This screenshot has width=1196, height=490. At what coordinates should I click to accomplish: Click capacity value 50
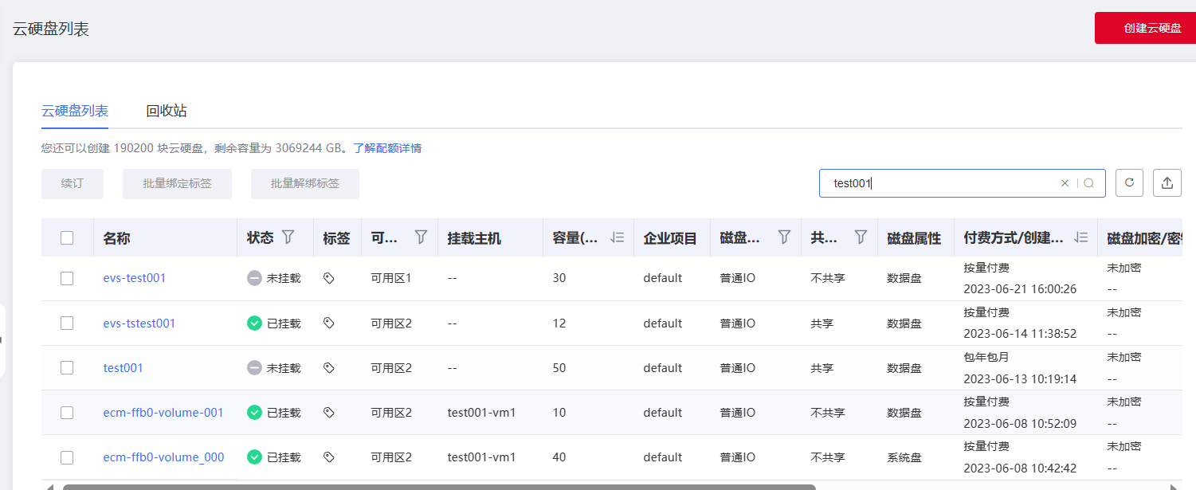click(x=559, y=367)
